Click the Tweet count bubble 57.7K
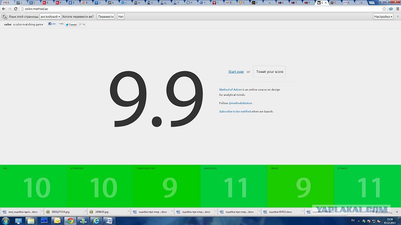Screen dimensions: 401x225 pyautogui.click(x=82, y=24)
